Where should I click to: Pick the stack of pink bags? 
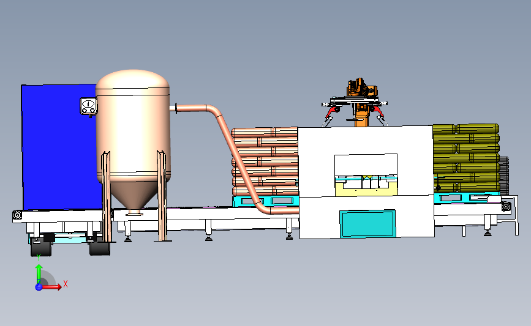tap(265, 161)
